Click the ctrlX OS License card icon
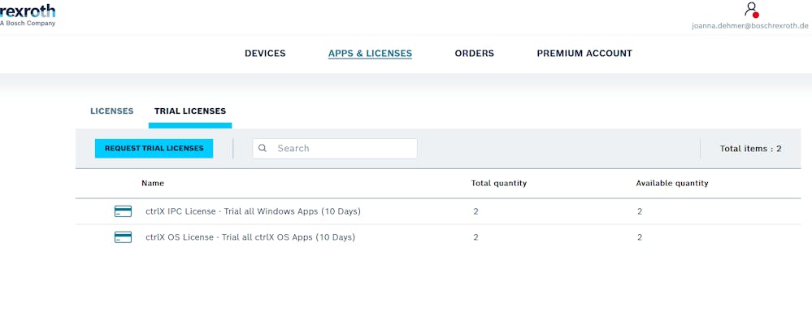The height and width of the screenshot is (317, 812). point(123,237)
